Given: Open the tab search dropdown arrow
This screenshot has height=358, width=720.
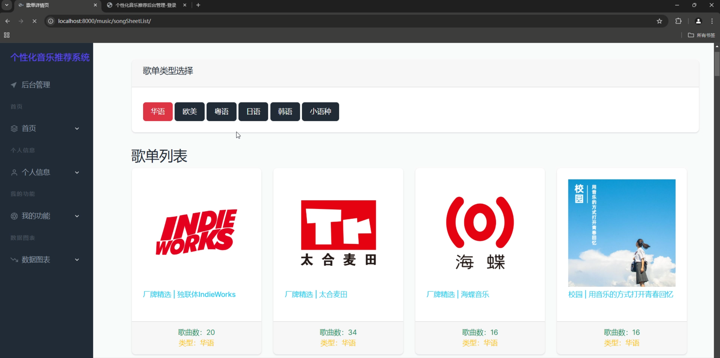Looking at the screenshot, I should coord(7,5).
